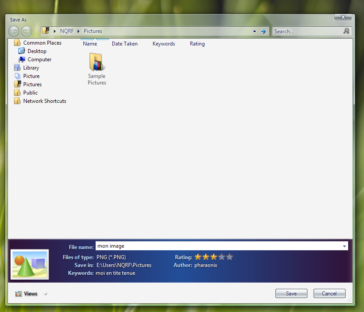Open the Sample Pictures folder icon
This screenshot has width=364, height=312.
pyautogui.click(x=96, y=63)
